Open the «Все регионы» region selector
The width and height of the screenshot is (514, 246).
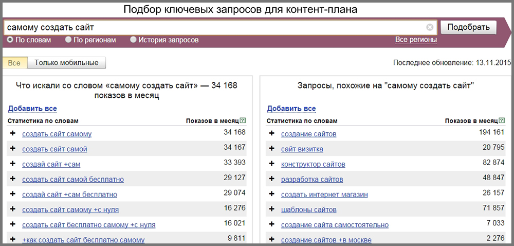(416, 40)
